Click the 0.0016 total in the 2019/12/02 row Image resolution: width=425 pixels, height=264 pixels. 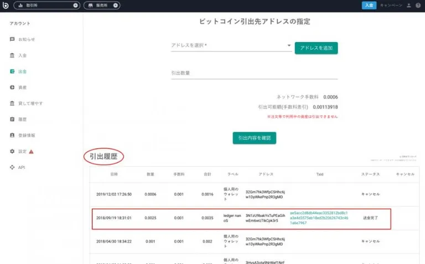pos(208,194)
